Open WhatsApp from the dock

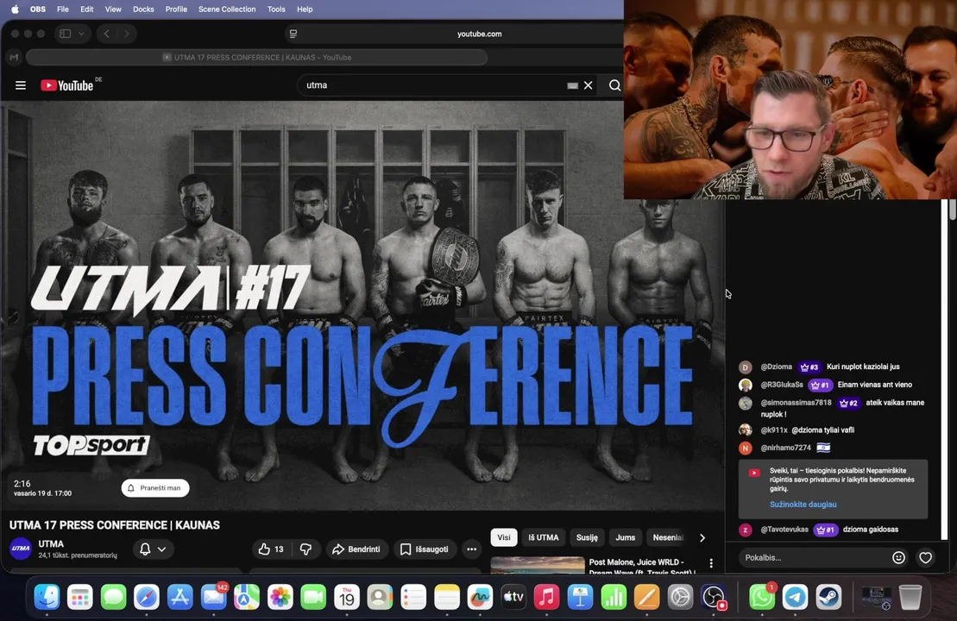(762, 597)
